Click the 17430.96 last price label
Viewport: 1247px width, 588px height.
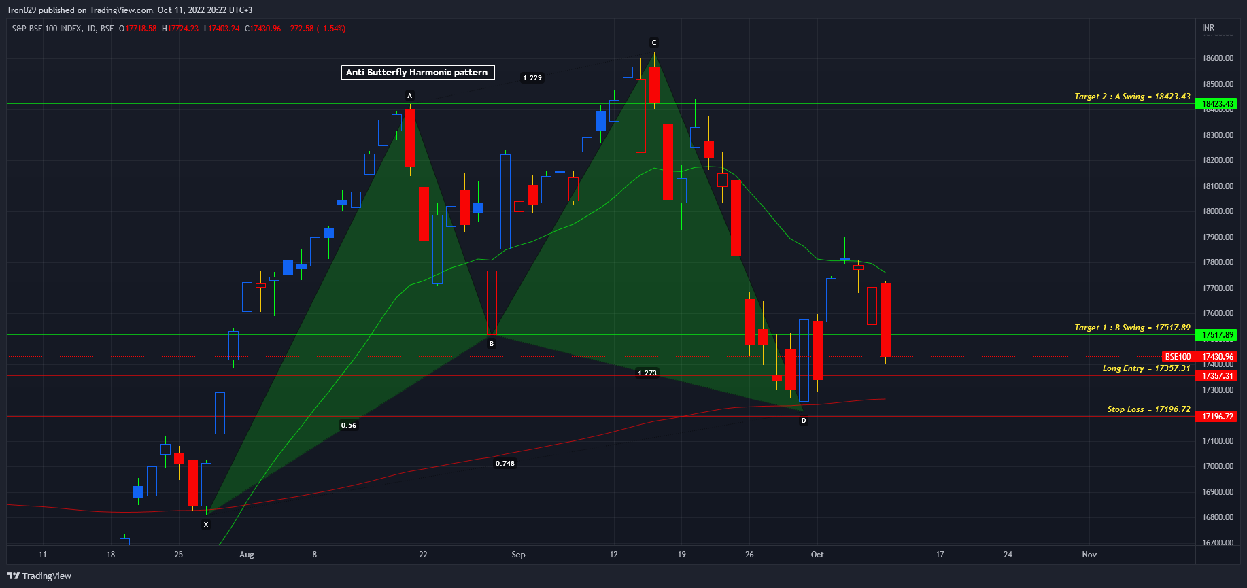1217,357
